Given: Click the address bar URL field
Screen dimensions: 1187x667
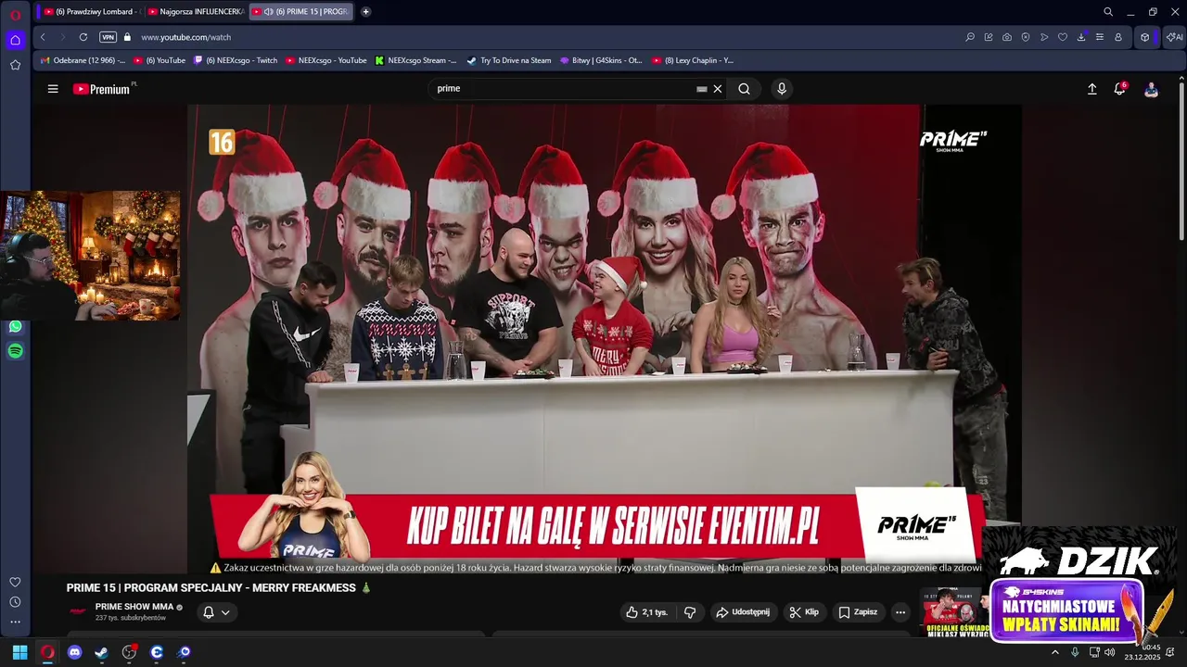Looking at the screenshot, I should [x=547, y=37].
